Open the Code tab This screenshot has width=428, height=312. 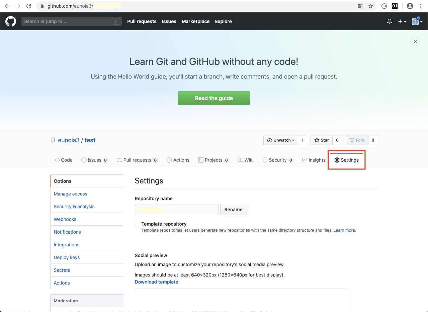(x=64, y=160)
